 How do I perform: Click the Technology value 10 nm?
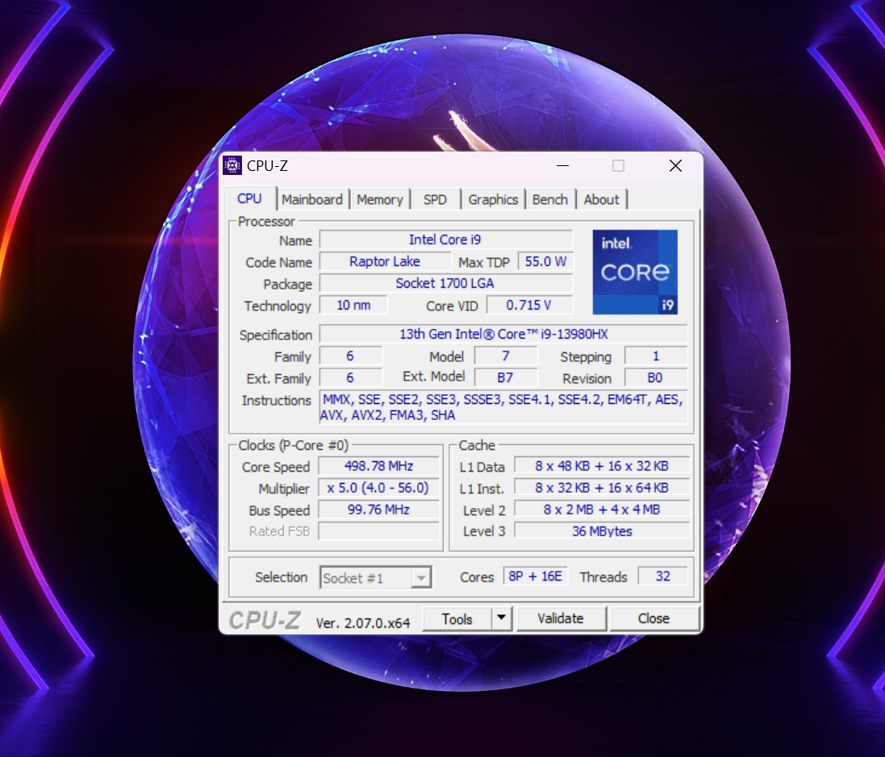pos(353,306)
